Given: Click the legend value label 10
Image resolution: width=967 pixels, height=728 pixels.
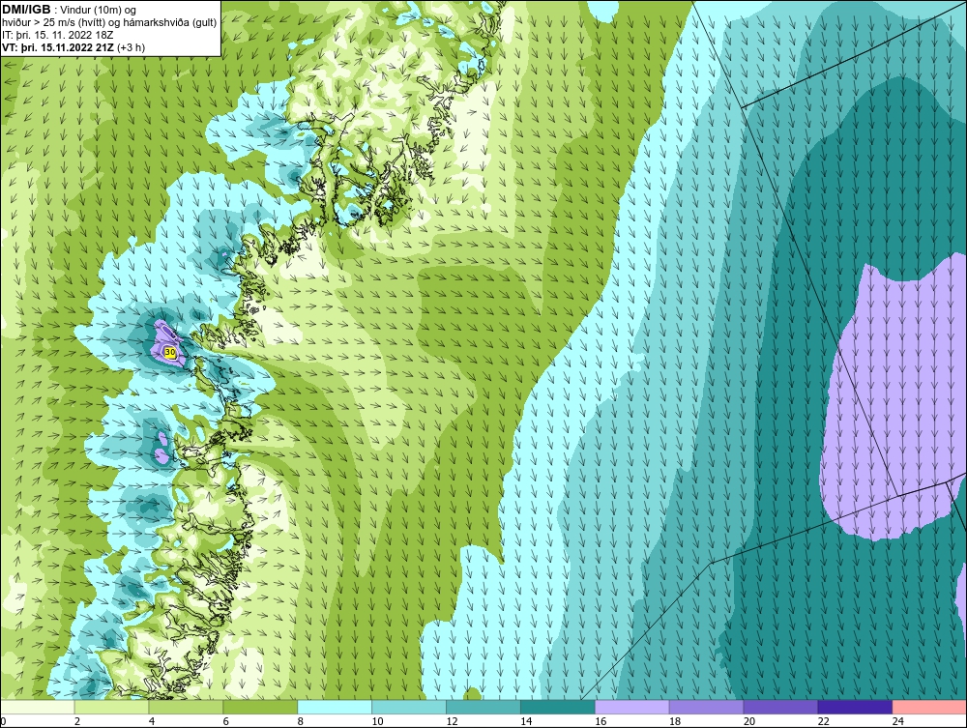Looking at the screenshot, I should tap(377, 721).
